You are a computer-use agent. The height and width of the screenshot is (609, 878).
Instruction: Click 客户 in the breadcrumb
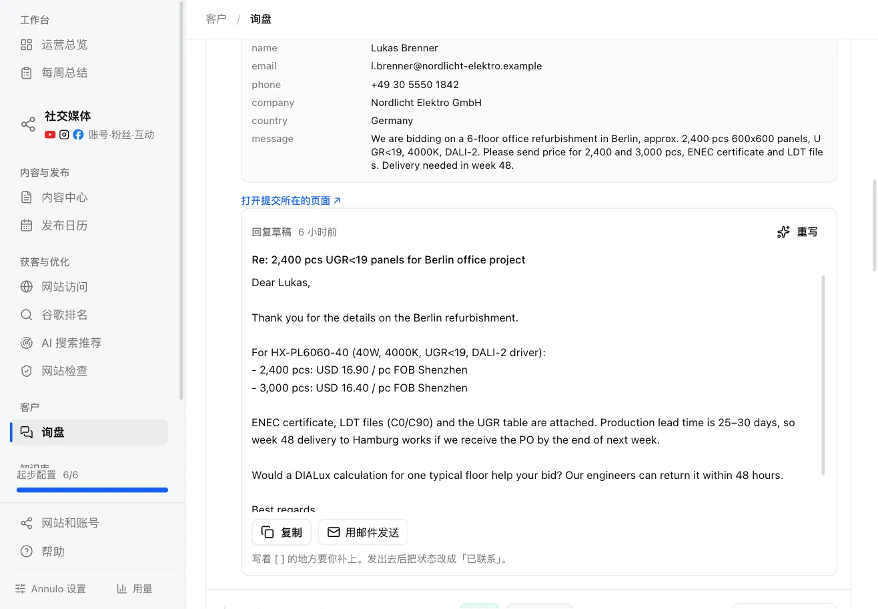(216, 19)
